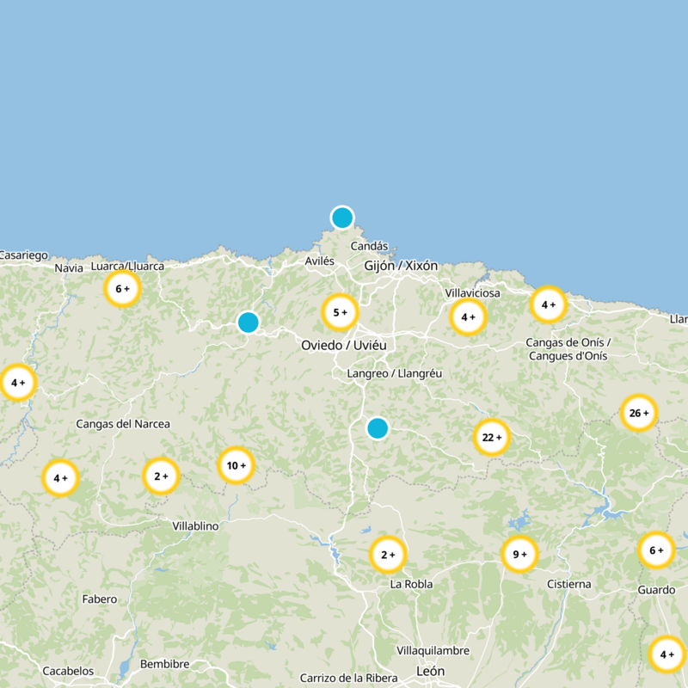Open the 2+ cluster above La Robla
The image size is (688, 688).
[387, 555]
